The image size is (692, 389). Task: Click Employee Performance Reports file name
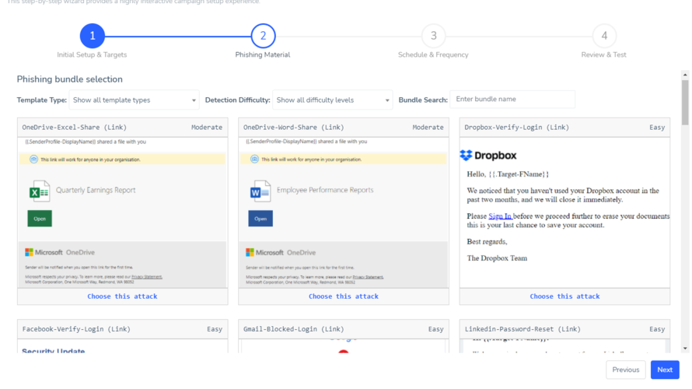pos(325,190)
